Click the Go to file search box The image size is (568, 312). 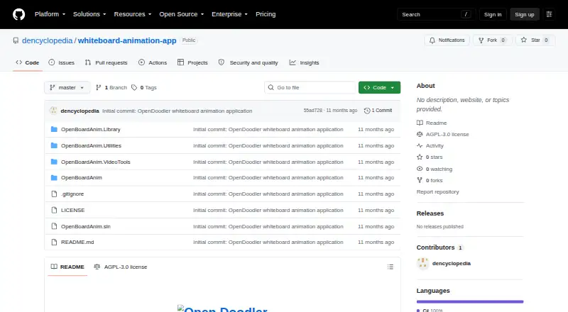pos(310,88)
